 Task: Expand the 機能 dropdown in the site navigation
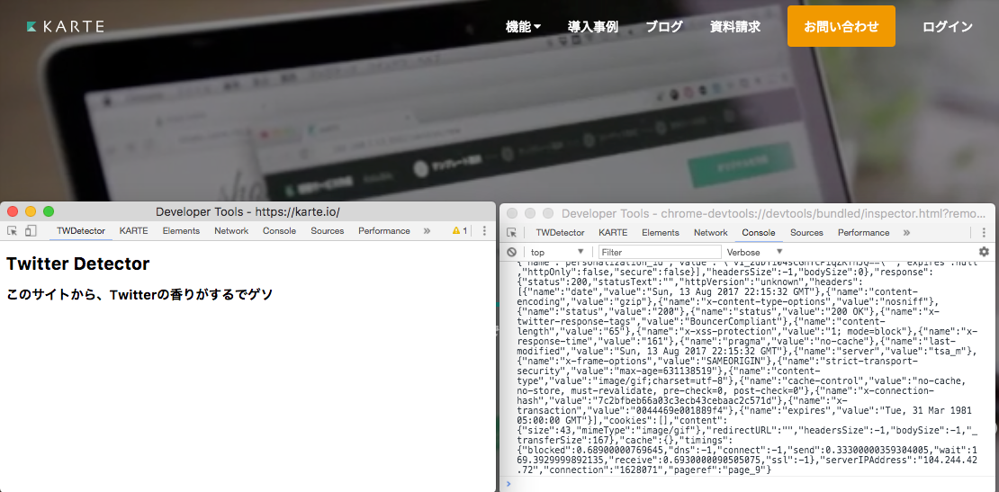point(523,27)
